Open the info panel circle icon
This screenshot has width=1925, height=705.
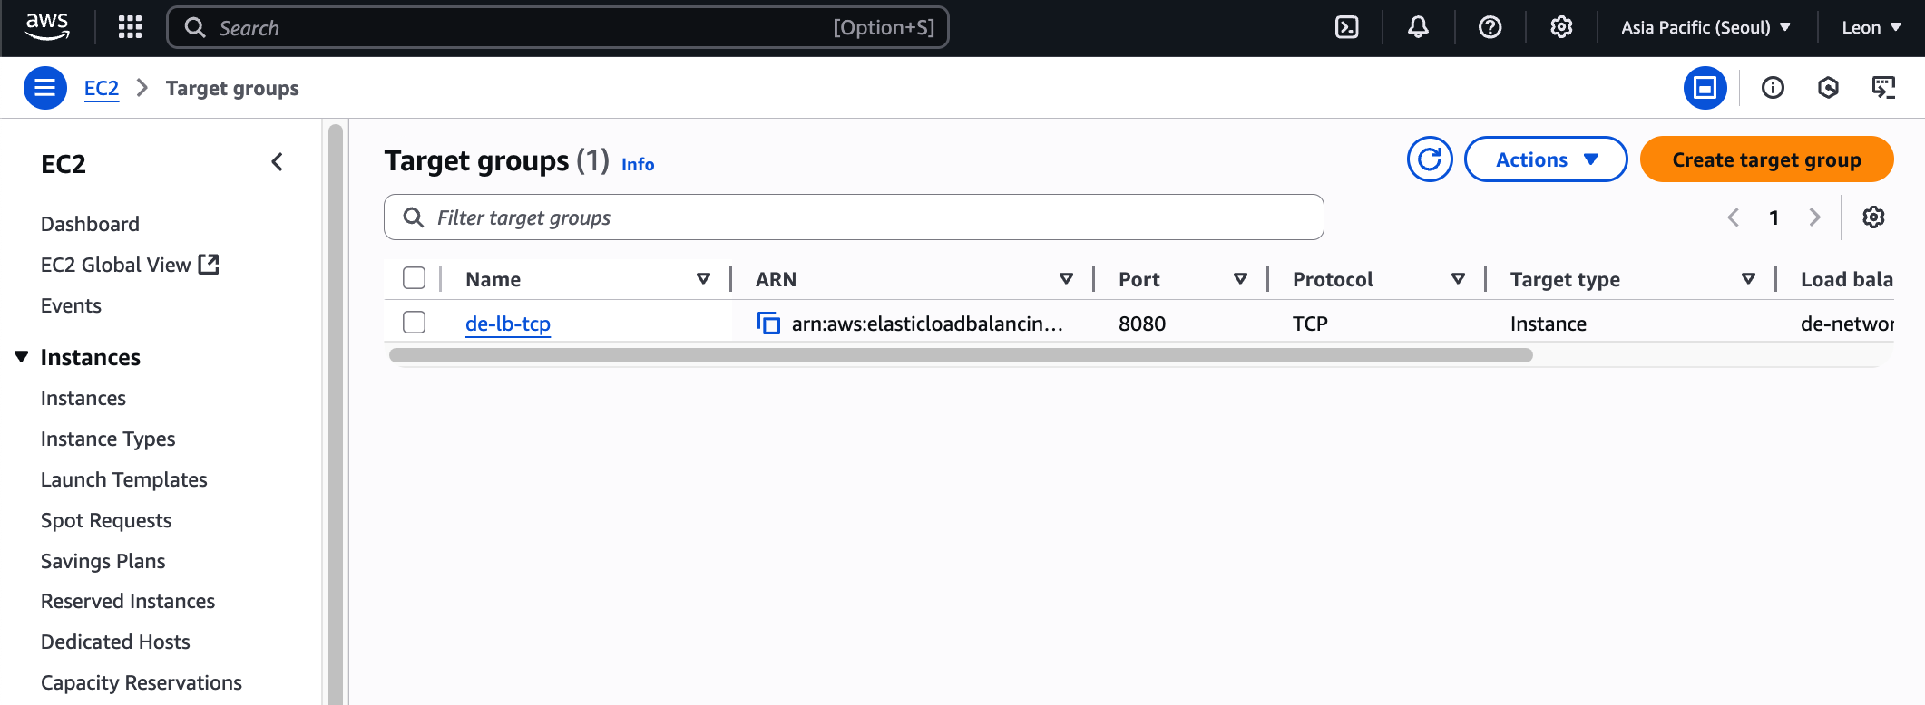coord(1773,88)
